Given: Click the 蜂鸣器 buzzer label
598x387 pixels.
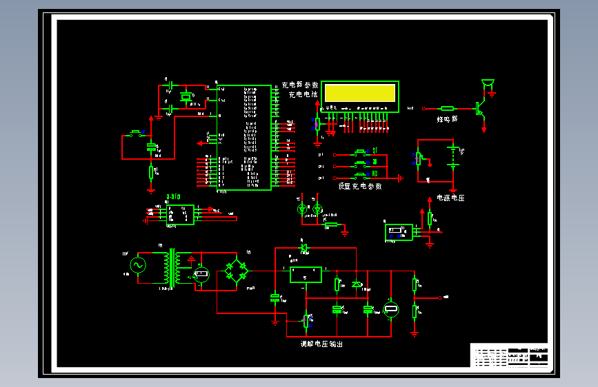Looking at the screenshot, I should pyautogui.click(x=447, y=119).
